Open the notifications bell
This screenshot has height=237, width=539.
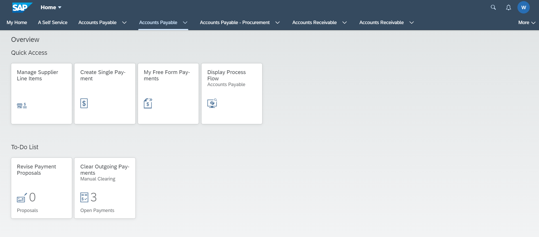pos(509,7)
